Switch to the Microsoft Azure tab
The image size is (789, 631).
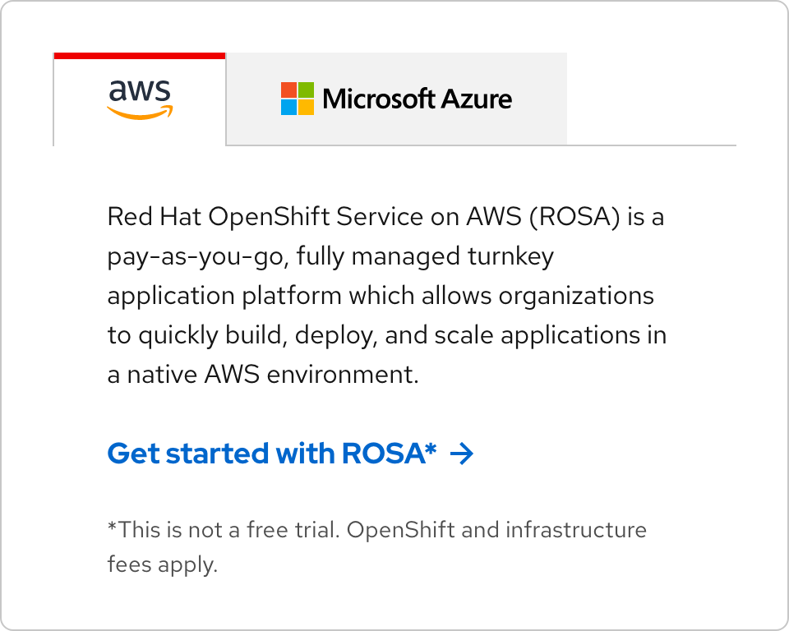click(x=396, y=99)
